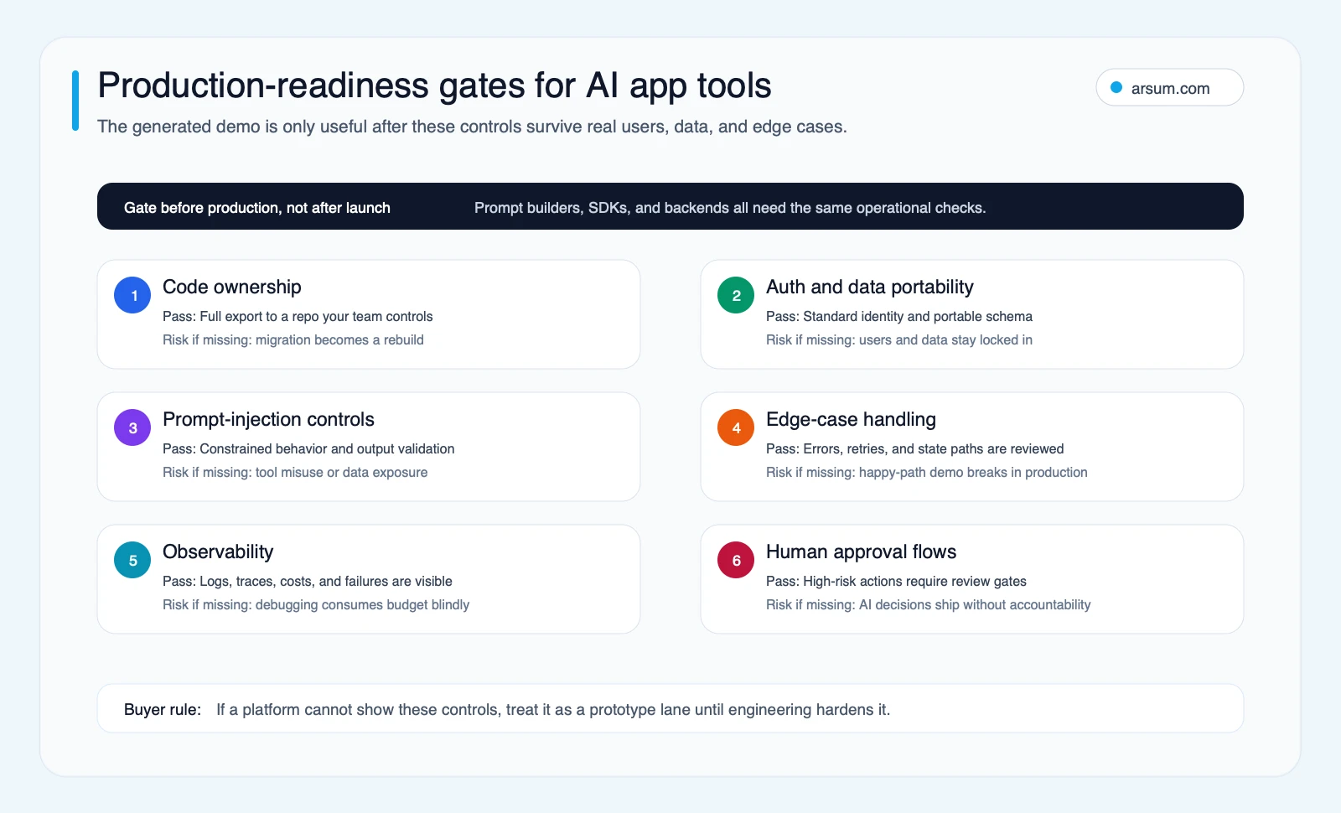Click the purple number 3 circle

tap(132, 427)
